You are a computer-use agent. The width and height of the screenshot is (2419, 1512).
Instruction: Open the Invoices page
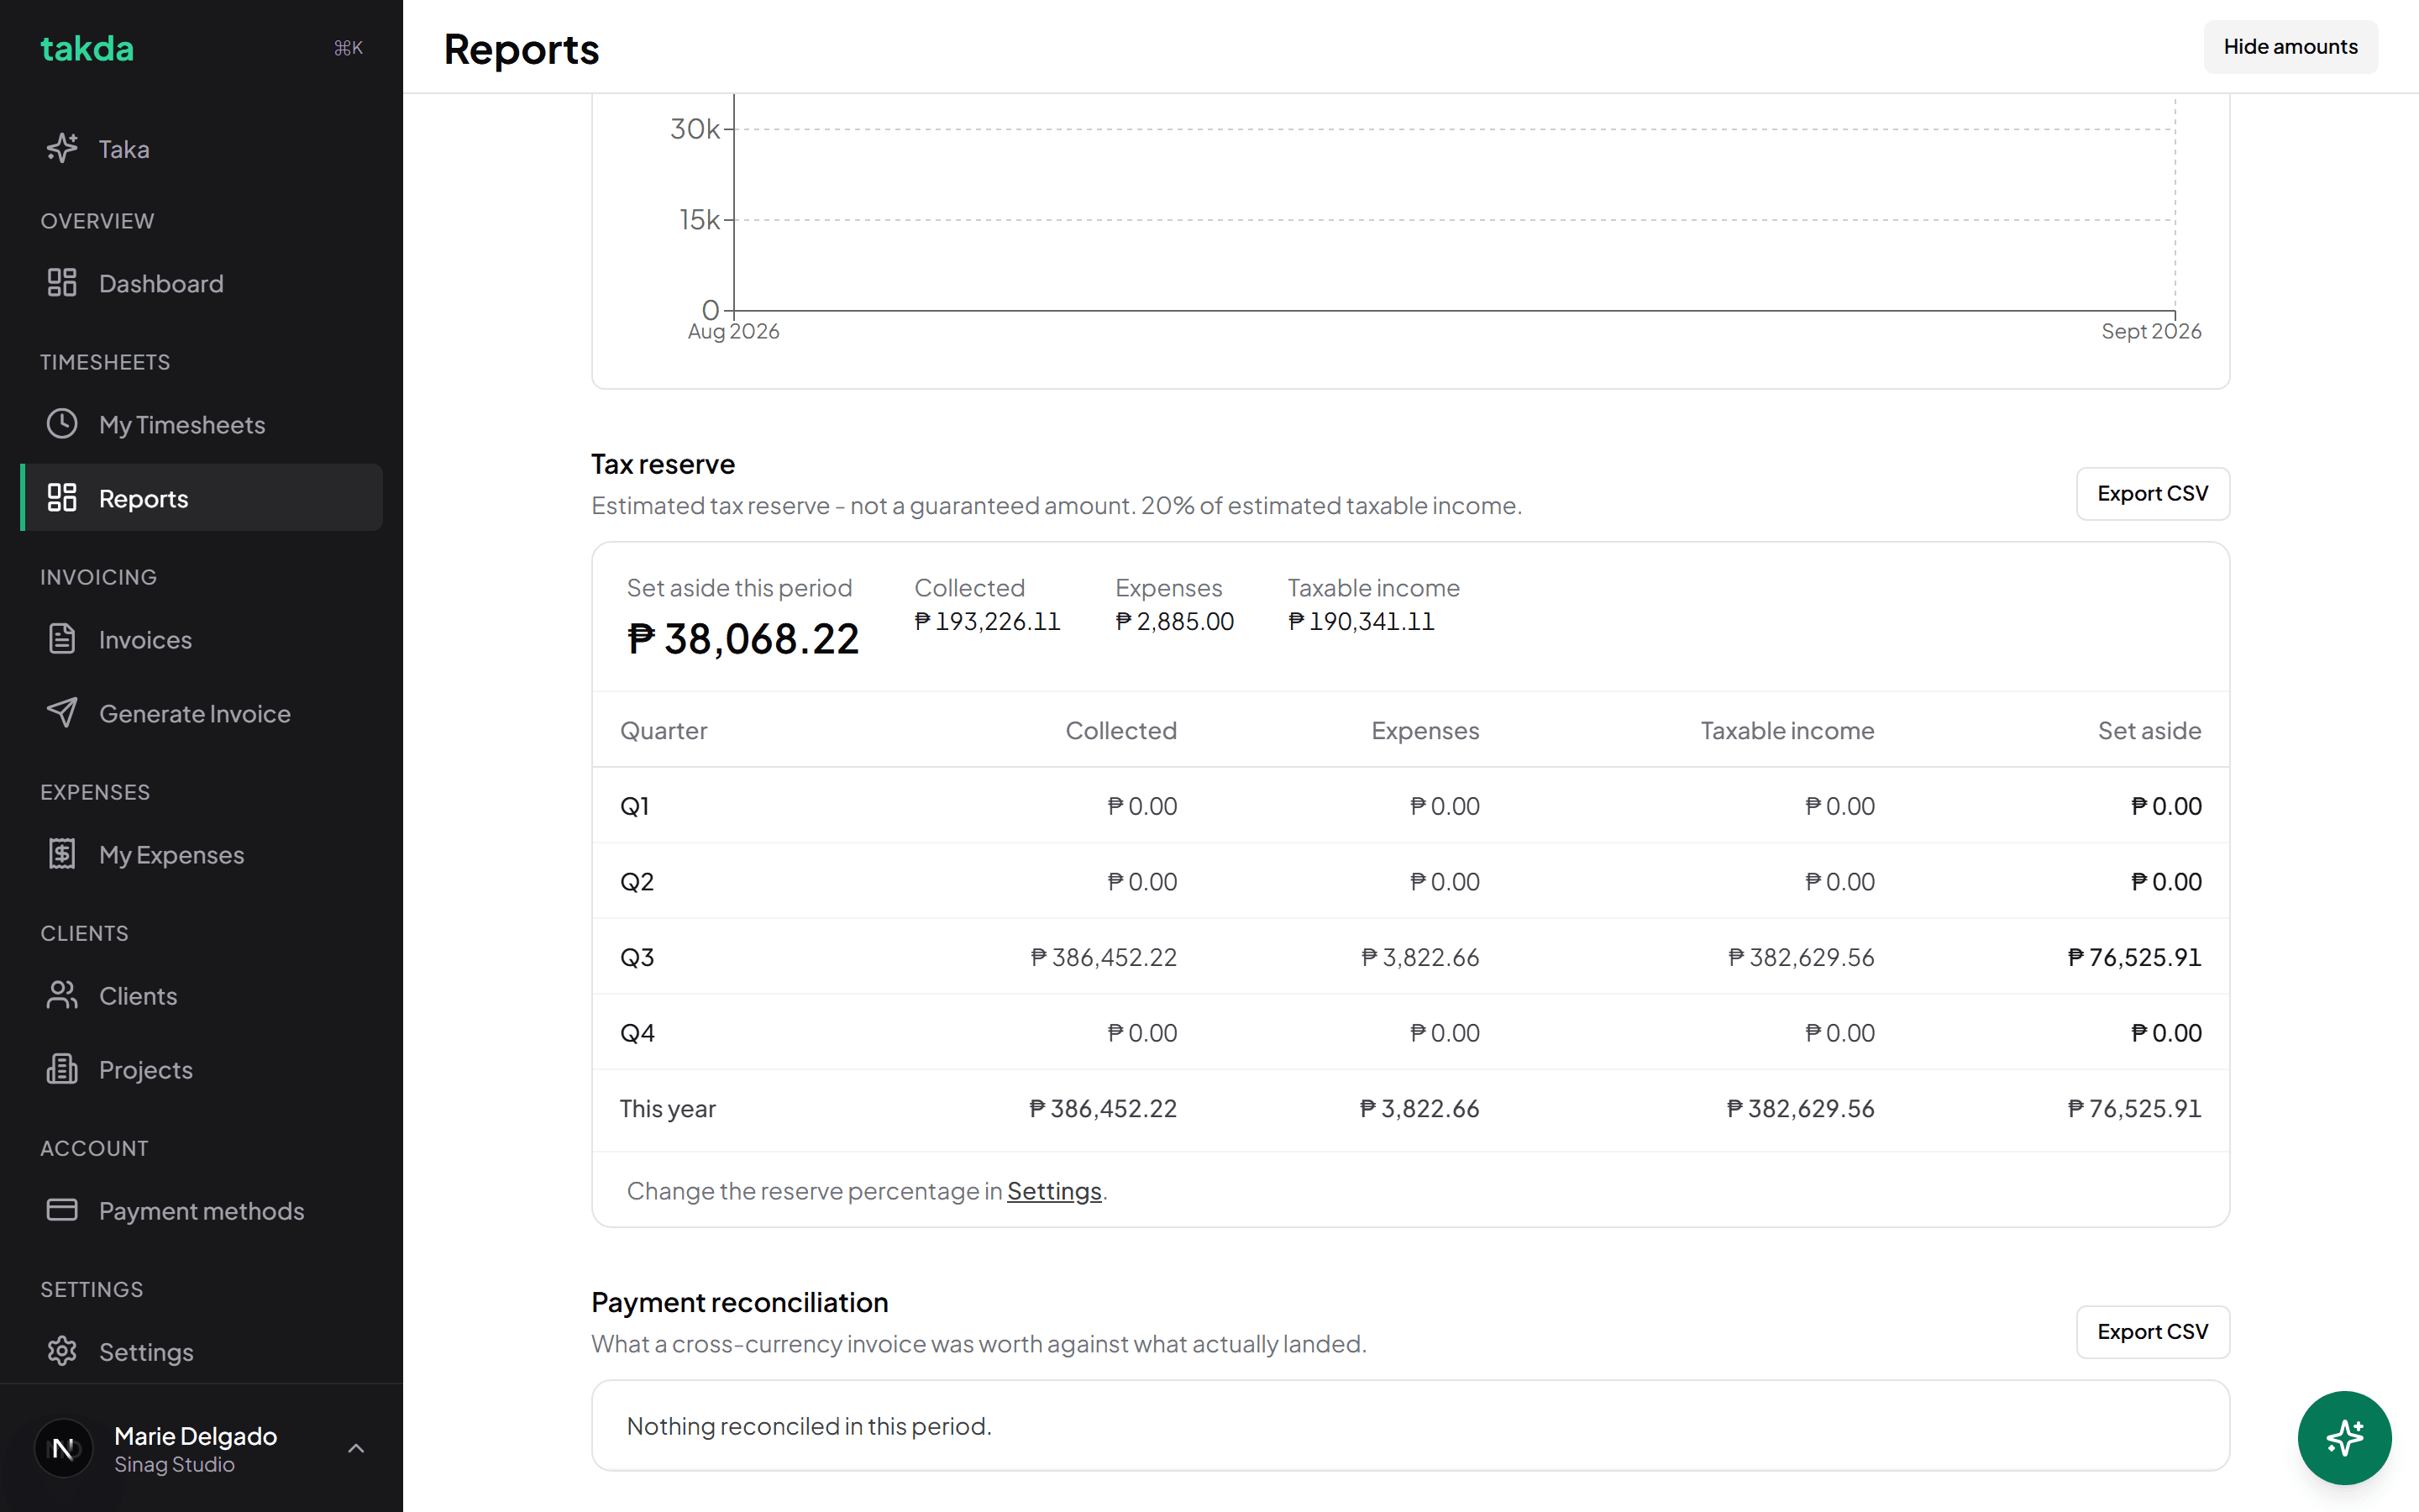(201, 639)
